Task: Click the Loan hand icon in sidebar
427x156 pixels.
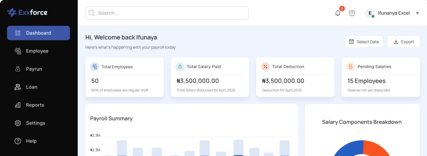Action: pyautogui.click(x=18, y=87)
